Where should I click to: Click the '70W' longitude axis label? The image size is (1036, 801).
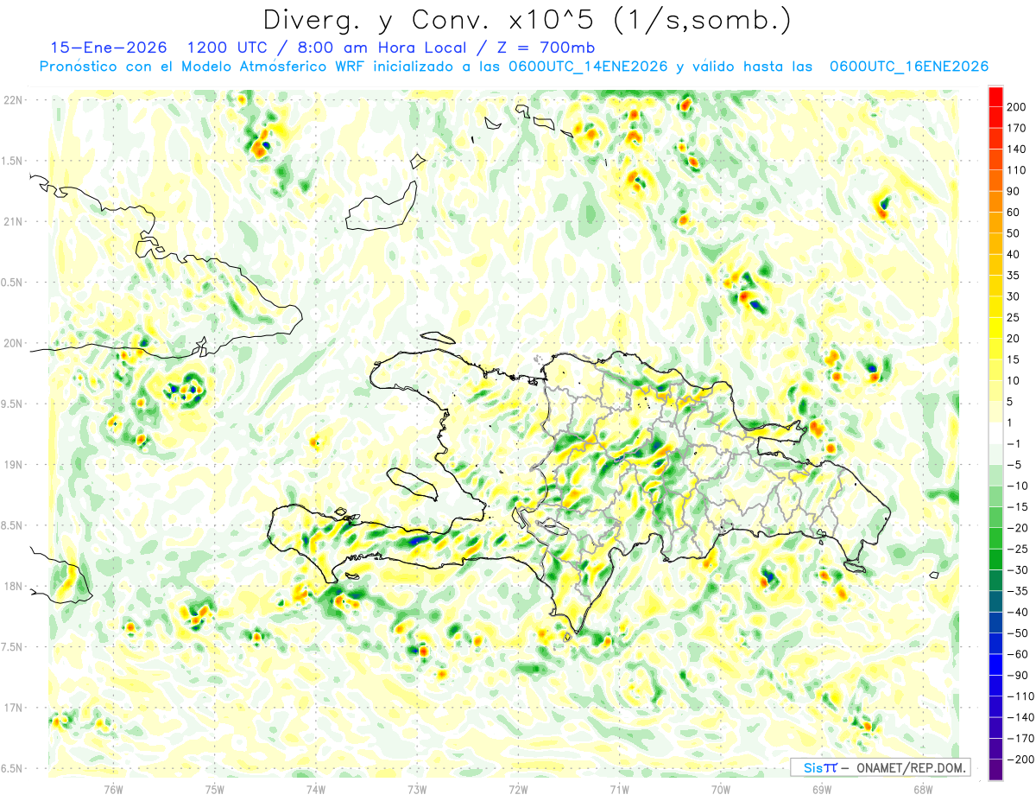[x=721, y=789]
